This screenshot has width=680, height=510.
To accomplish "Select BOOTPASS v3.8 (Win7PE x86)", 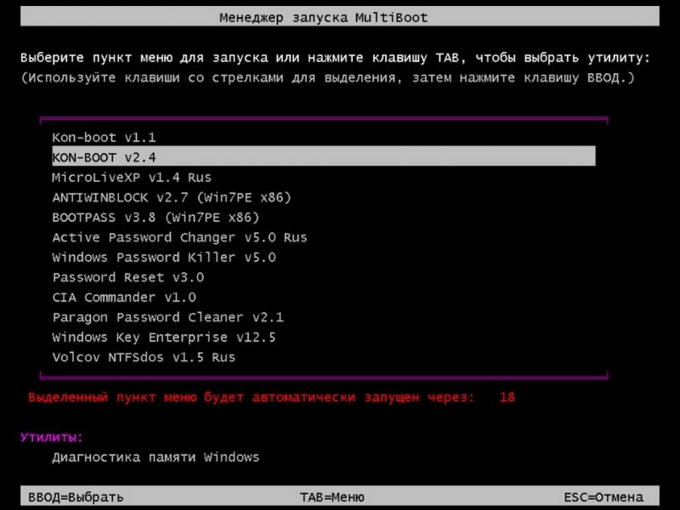I will point(156,218).
